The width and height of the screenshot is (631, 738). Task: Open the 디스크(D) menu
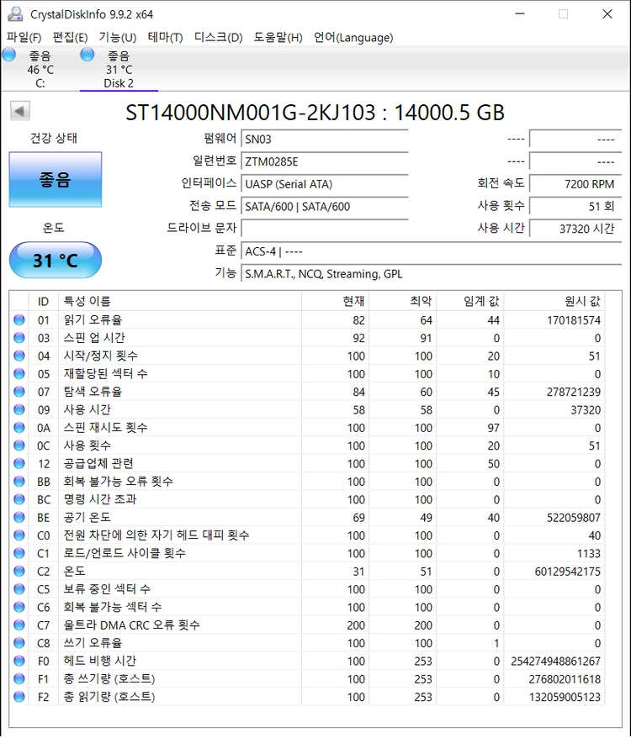[x=218, y=37]
